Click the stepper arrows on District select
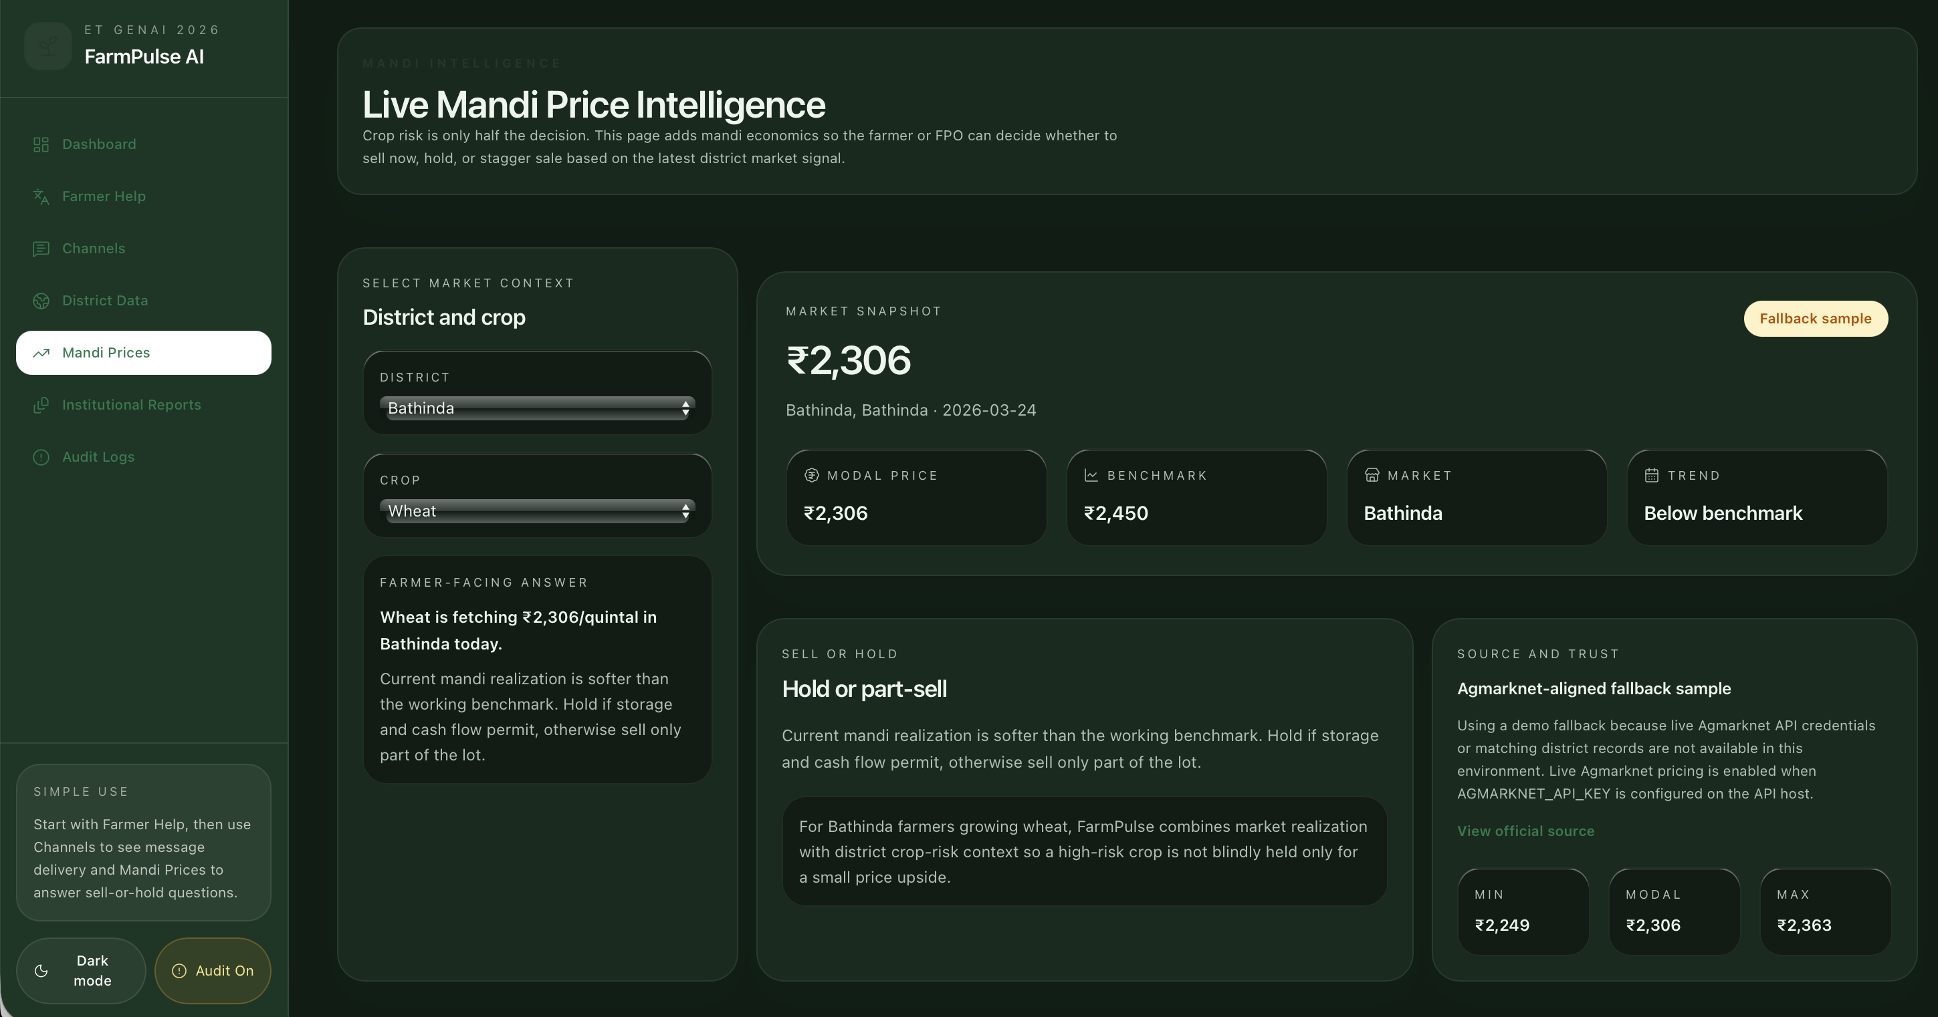Image resolution: width=1938 pixels, height=1017 pixels. (x=685, y=408)
